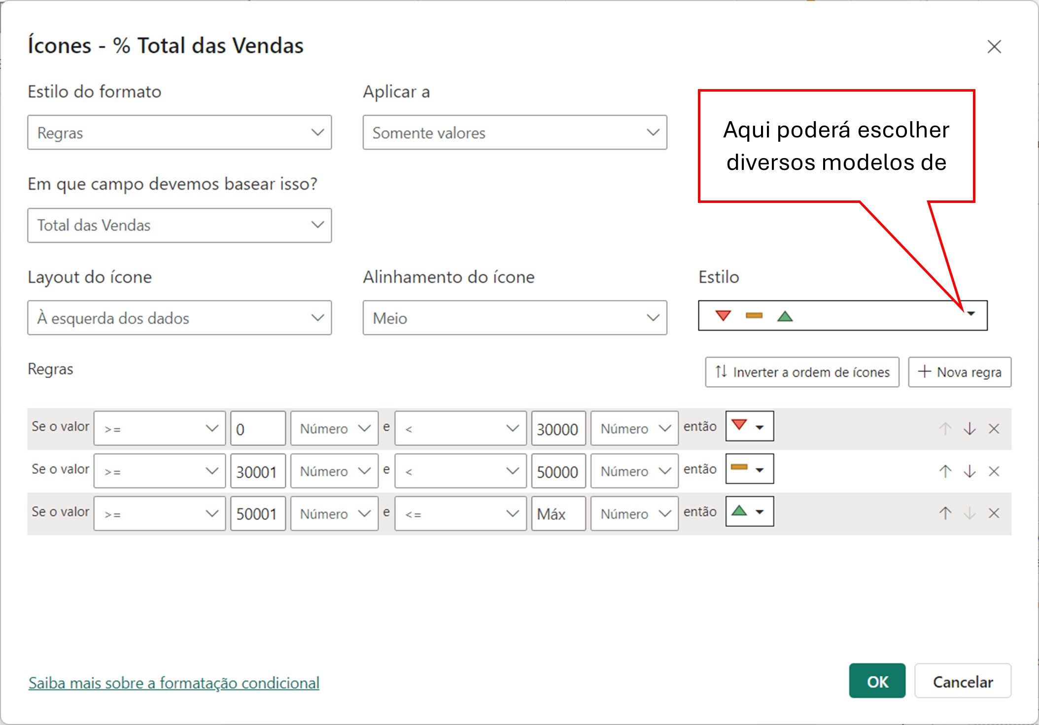Open Alinhamento do ícone Meio dropdown
Image resolution: width=1039 pixels, height=725 pixels.
515,318
